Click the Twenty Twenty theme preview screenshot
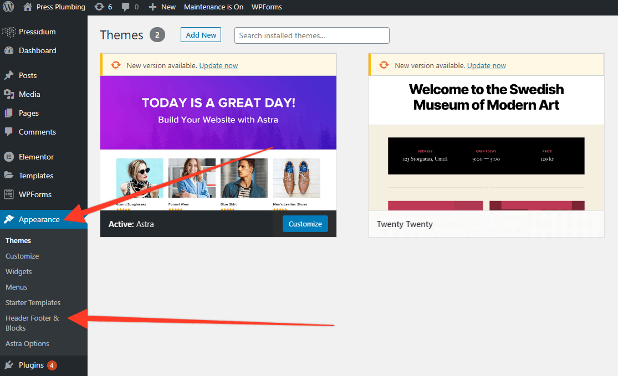Image resolution: width=618 pixels, height=376 pixels. click(486, 143)
